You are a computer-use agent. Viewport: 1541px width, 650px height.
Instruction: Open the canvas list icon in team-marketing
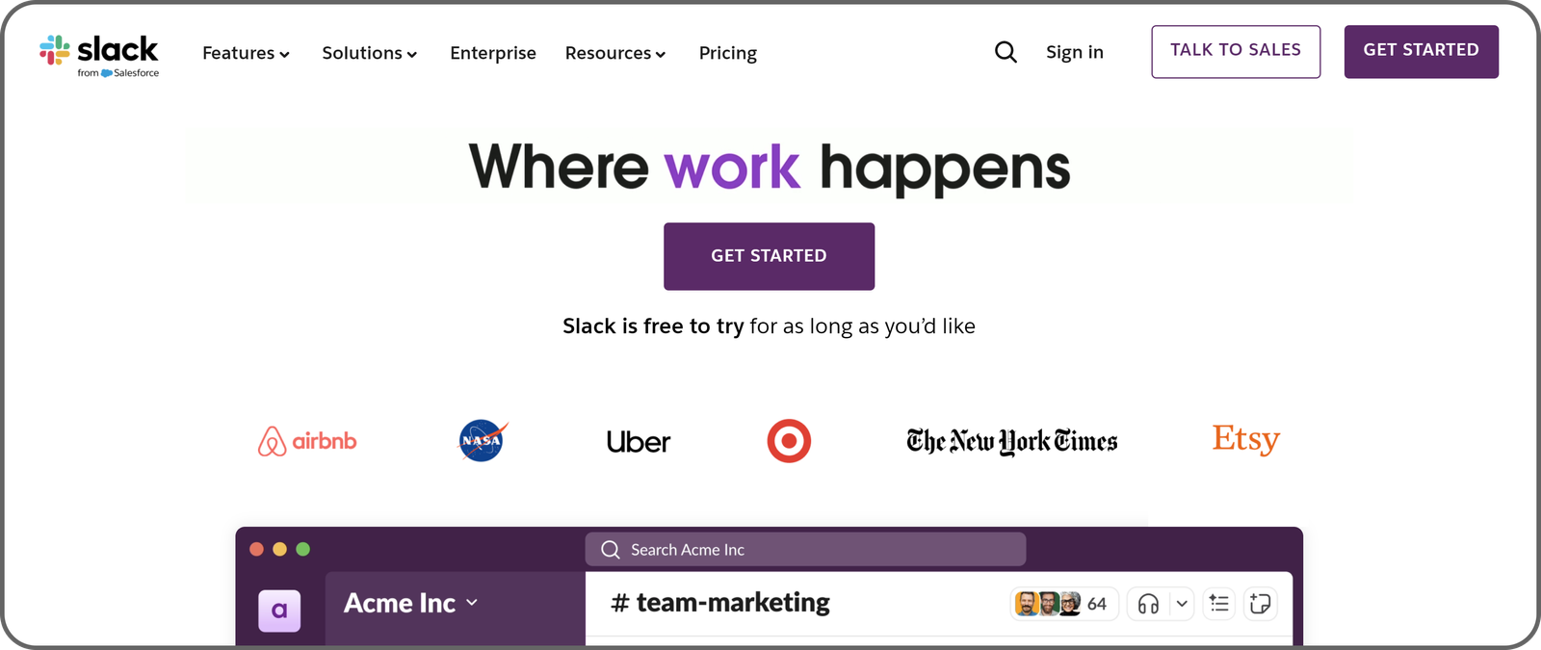[x=1218, y=603]
